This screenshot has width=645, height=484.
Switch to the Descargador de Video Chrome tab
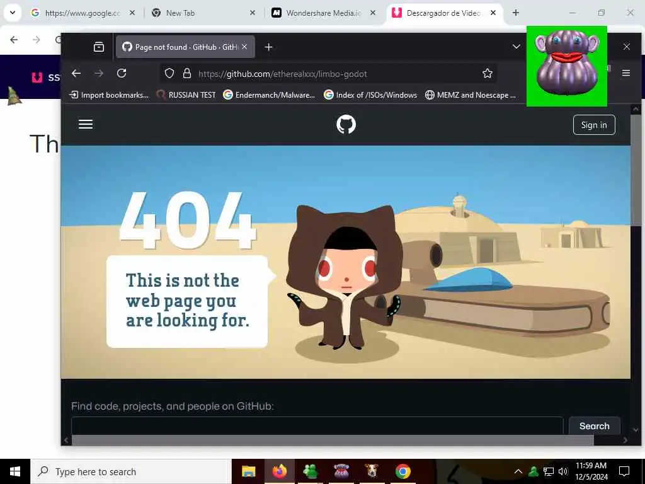click(x=444, y=13)
